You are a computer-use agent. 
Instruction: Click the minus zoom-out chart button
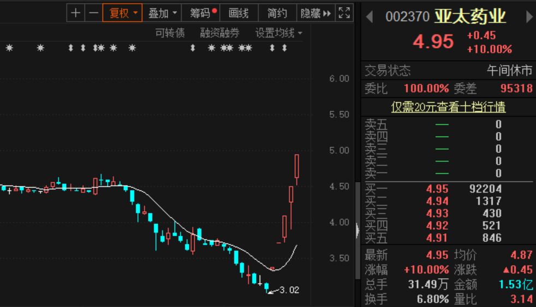click(x=94, y=13)
